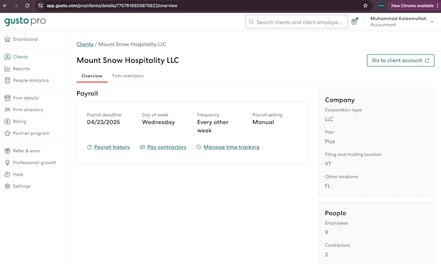This screenshot has height=264, width=441.
Task: Bookmark page with the star icon
Action: [365, 6]
